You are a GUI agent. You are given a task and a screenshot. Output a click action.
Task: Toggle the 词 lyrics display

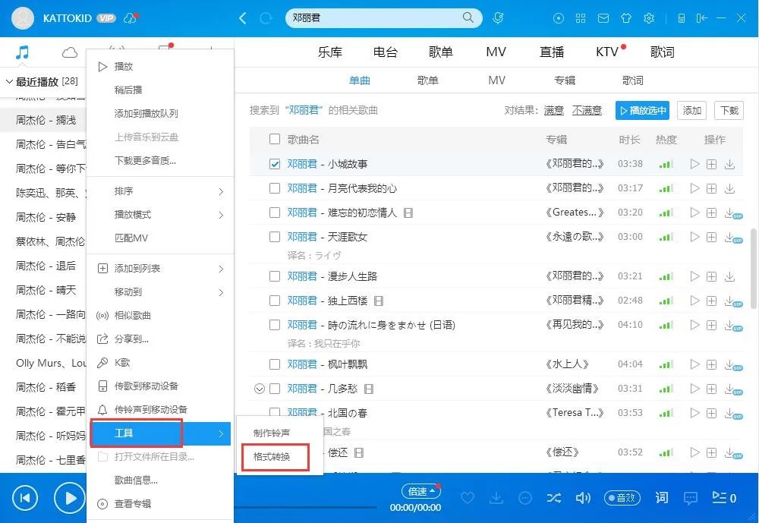click(x=662, y=498)
